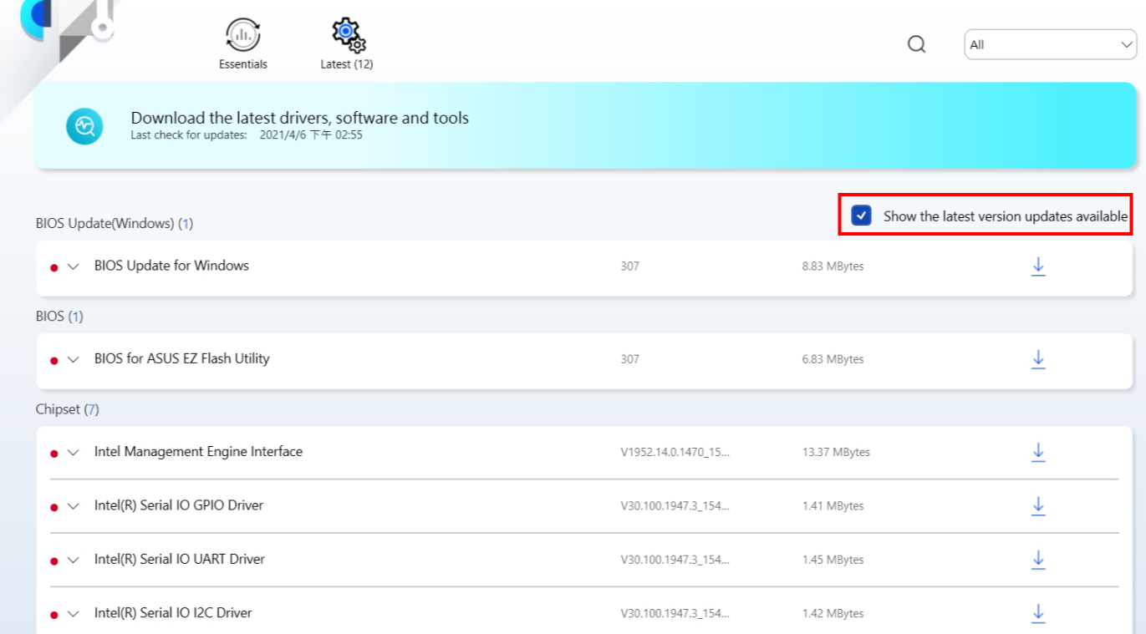
Task: Click red status dot for BIOS Update for Windows
Action: click(x=54, y=268)
